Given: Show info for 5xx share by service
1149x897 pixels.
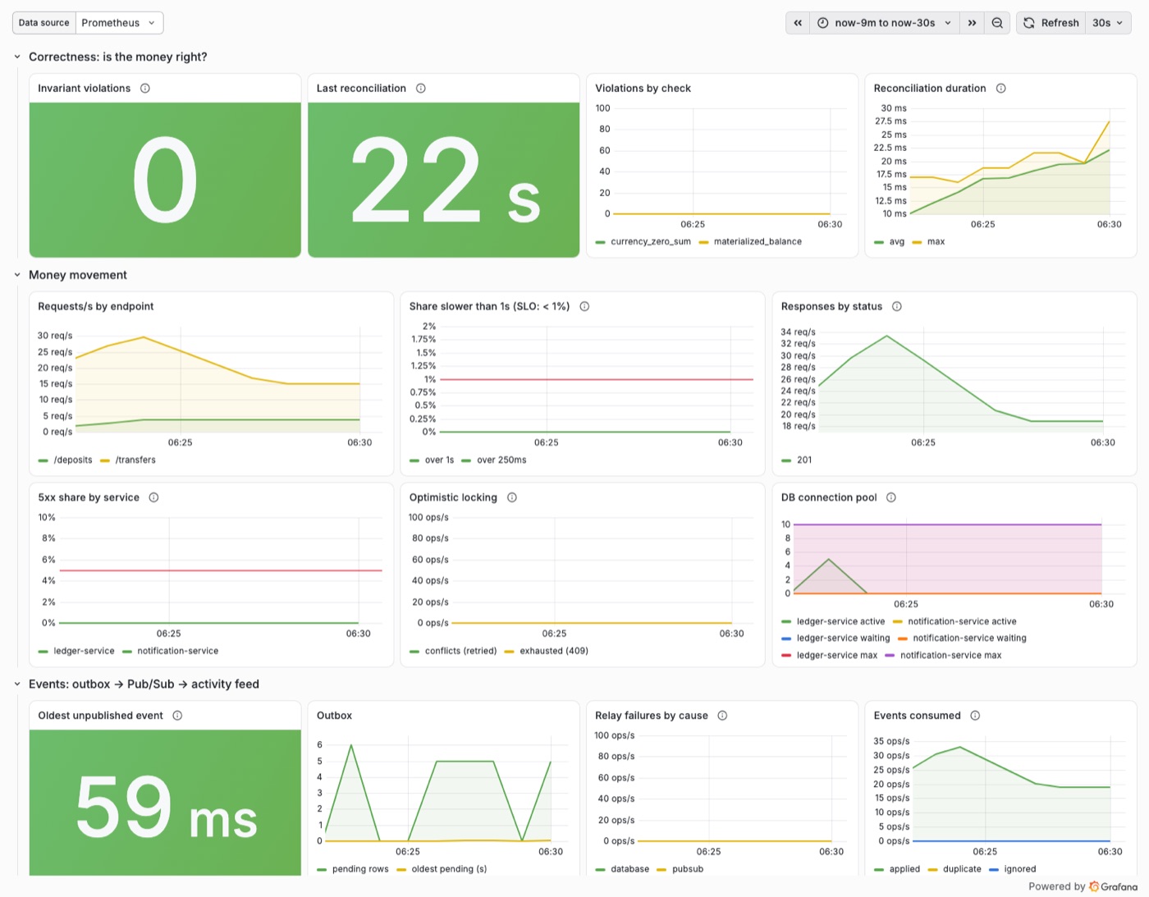Looking at the screenshot, I should pyautogui.click(x=153, y=498).
